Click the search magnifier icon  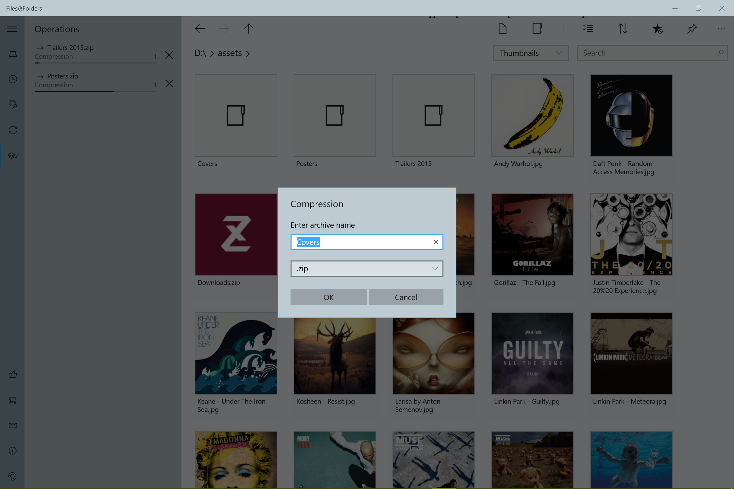[x=720, y=53]
